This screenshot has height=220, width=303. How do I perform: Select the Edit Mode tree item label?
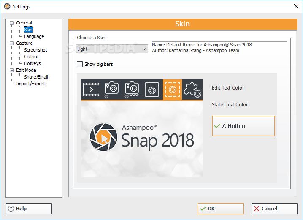tap(26, 70)
